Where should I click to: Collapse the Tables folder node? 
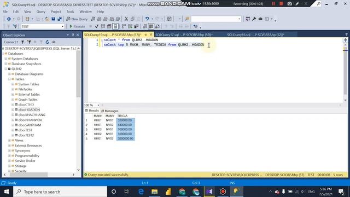9,79
